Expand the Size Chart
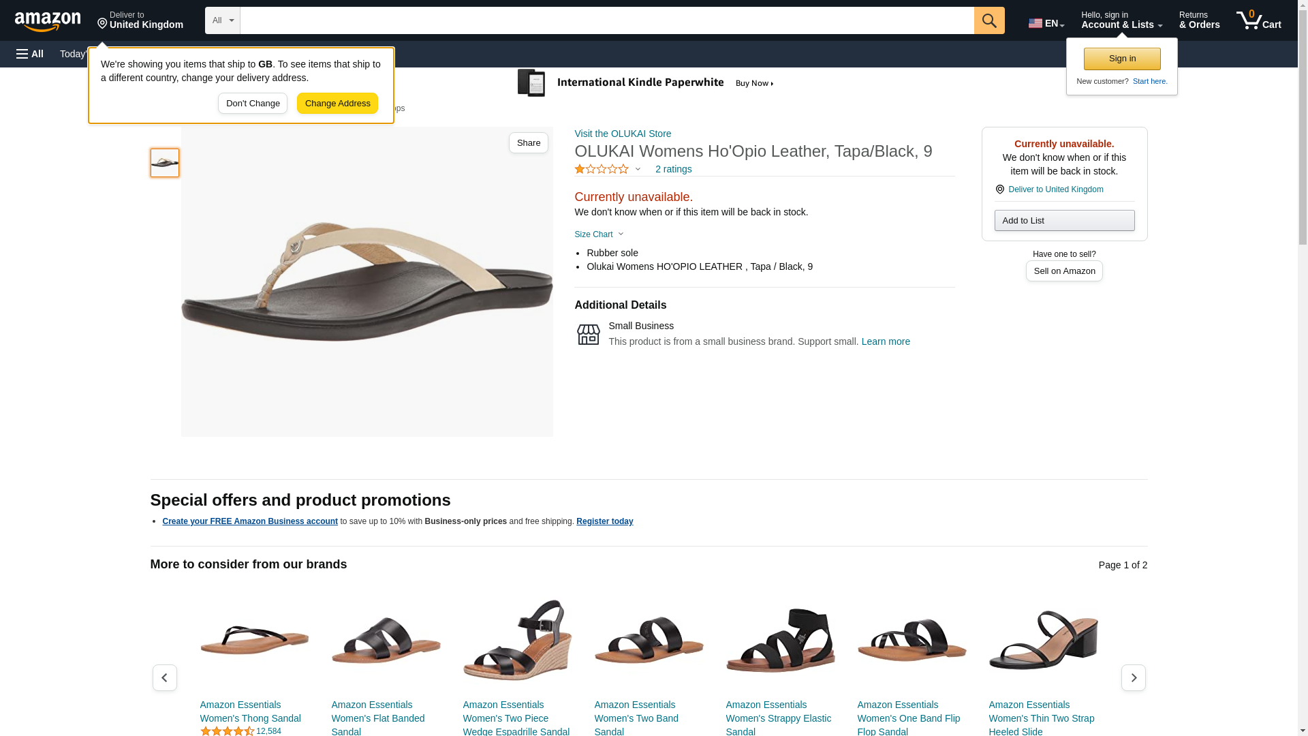 (599, 234)
